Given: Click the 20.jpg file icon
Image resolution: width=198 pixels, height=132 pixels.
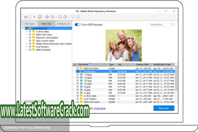Looking at the screenshot, I should 81,87.
